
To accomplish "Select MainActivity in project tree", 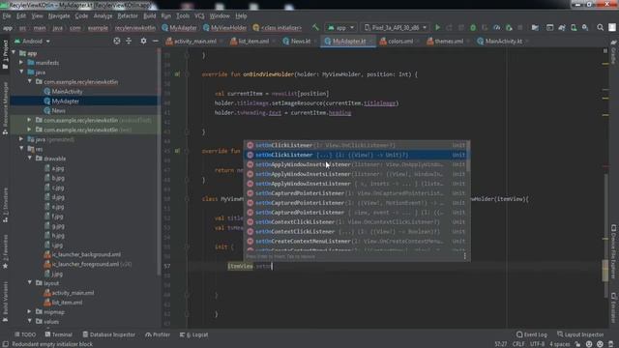I will coord(67,92).
